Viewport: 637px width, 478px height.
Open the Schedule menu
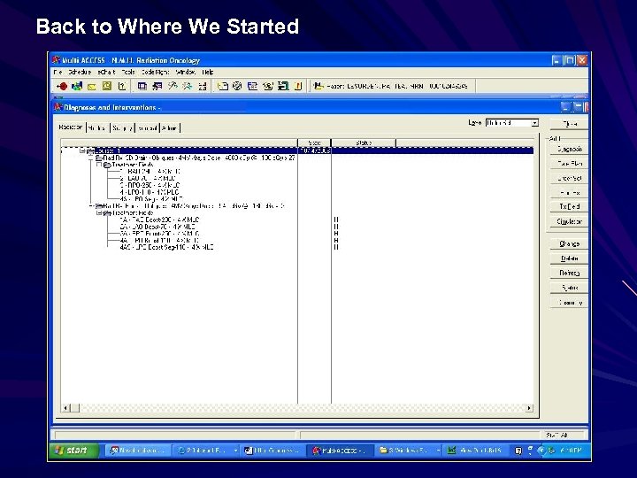tap(80, 72)
